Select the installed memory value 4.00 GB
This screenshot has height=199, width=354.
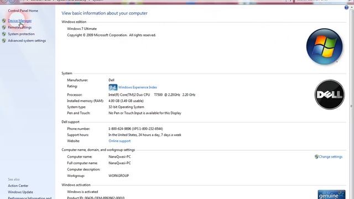click(126, 101)
